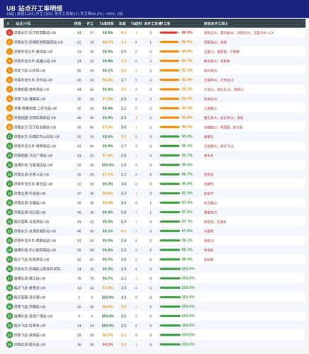Click the 95.7% rate value

coord(187,155)
